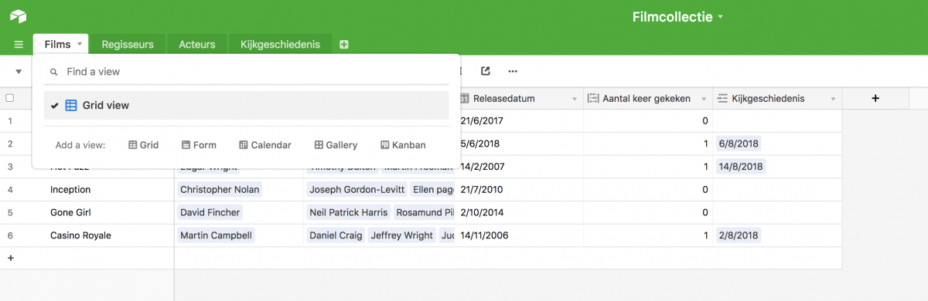Click the share view export icon
This screenshot has width=928, height=301.
485,71
